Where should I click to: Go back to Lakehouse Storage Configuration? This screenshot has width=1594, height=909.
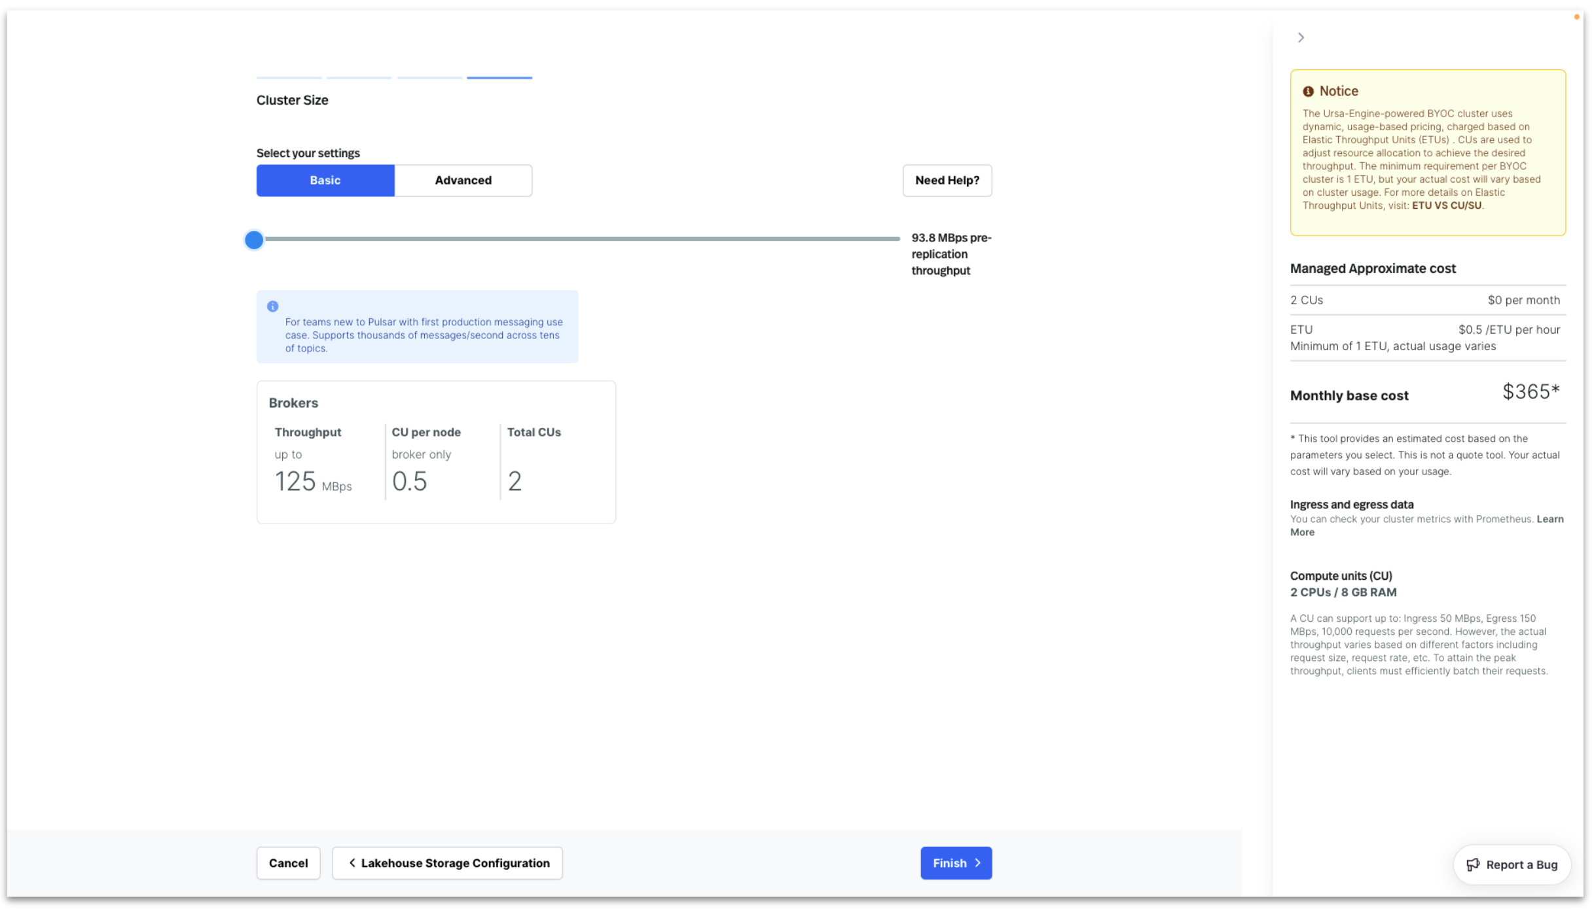click(x=446, y=863)
